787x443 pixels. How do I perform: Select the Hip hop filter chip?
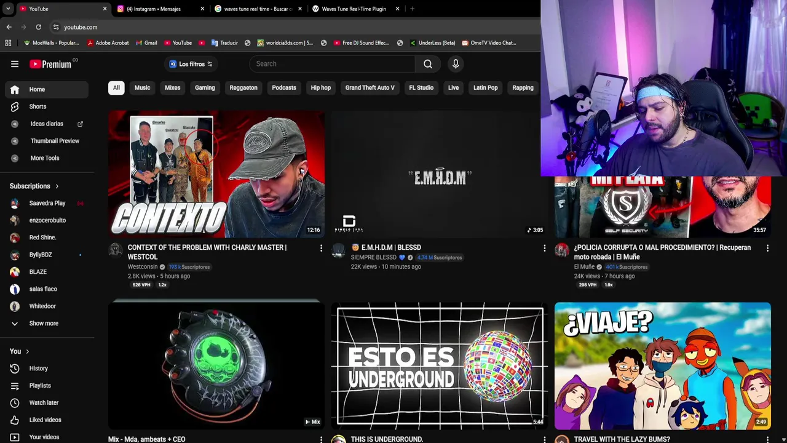pos(321,87)
